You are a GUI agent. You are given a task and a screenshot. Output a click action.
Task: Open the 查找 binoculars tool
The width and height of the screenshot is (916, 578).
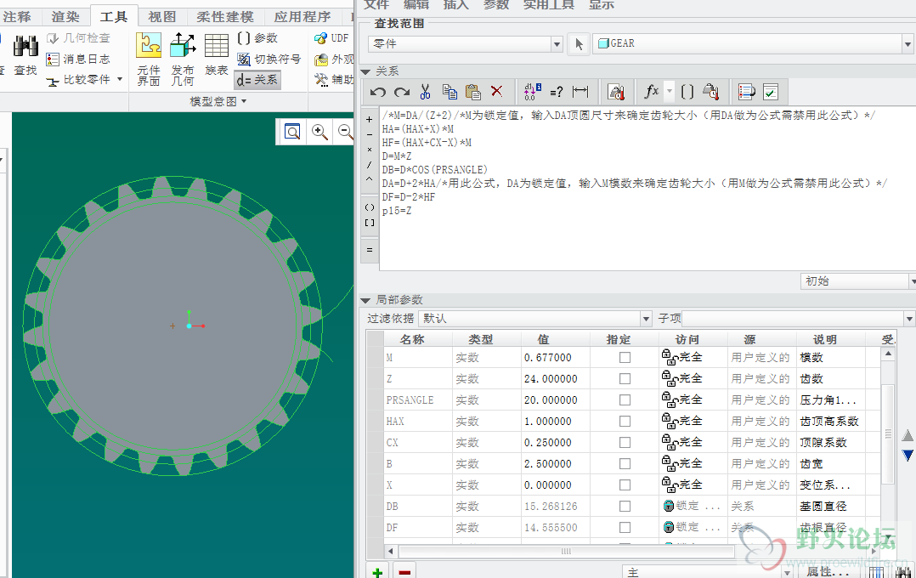25,54
